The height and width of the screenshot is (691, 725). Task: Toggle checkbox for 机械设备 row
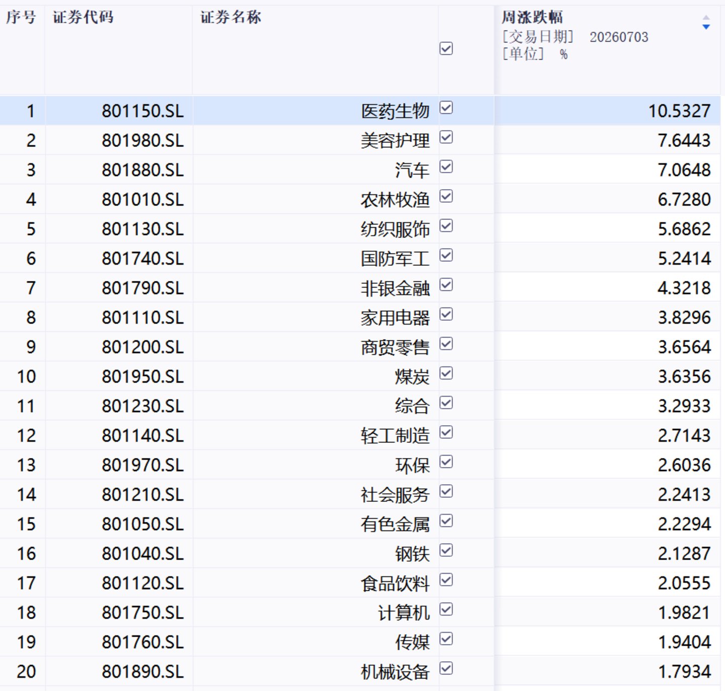pos(446,669)
